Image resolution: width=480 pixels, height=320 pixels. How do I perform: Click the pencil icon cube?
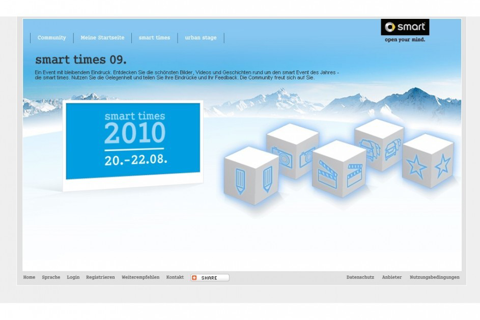tap(251, 176)
